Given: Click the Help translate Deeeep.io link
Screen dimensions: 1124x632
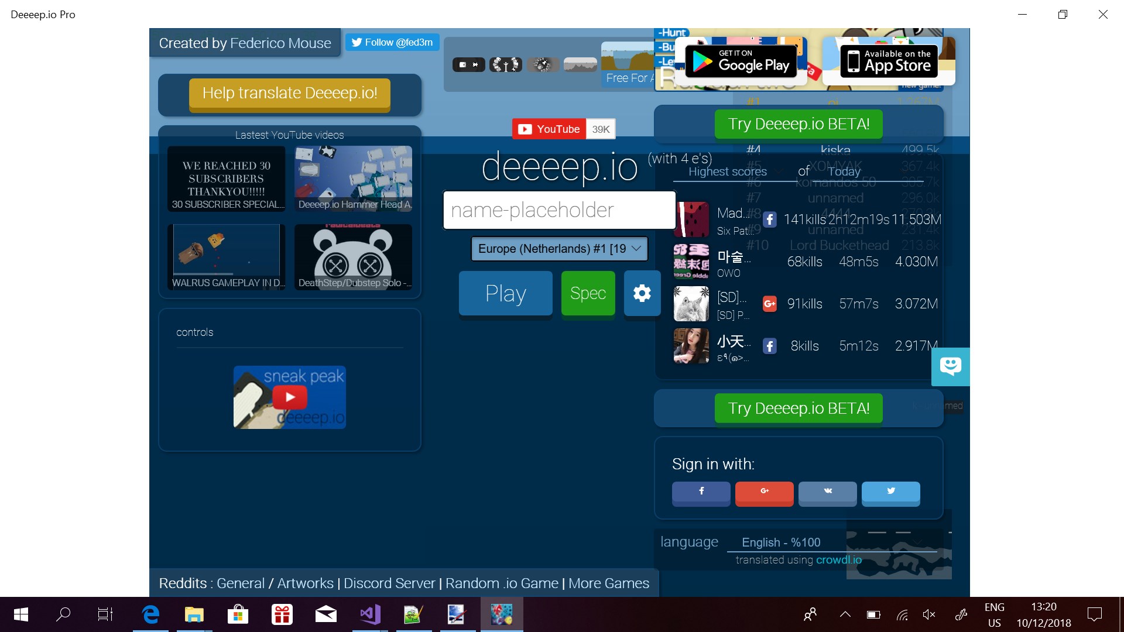Looking at the screenshot, I should (290, 94).
